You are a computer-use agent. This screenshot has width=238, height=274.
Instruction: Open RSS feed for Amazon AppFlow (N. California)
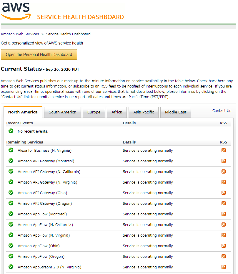click(x=224, y=225)
